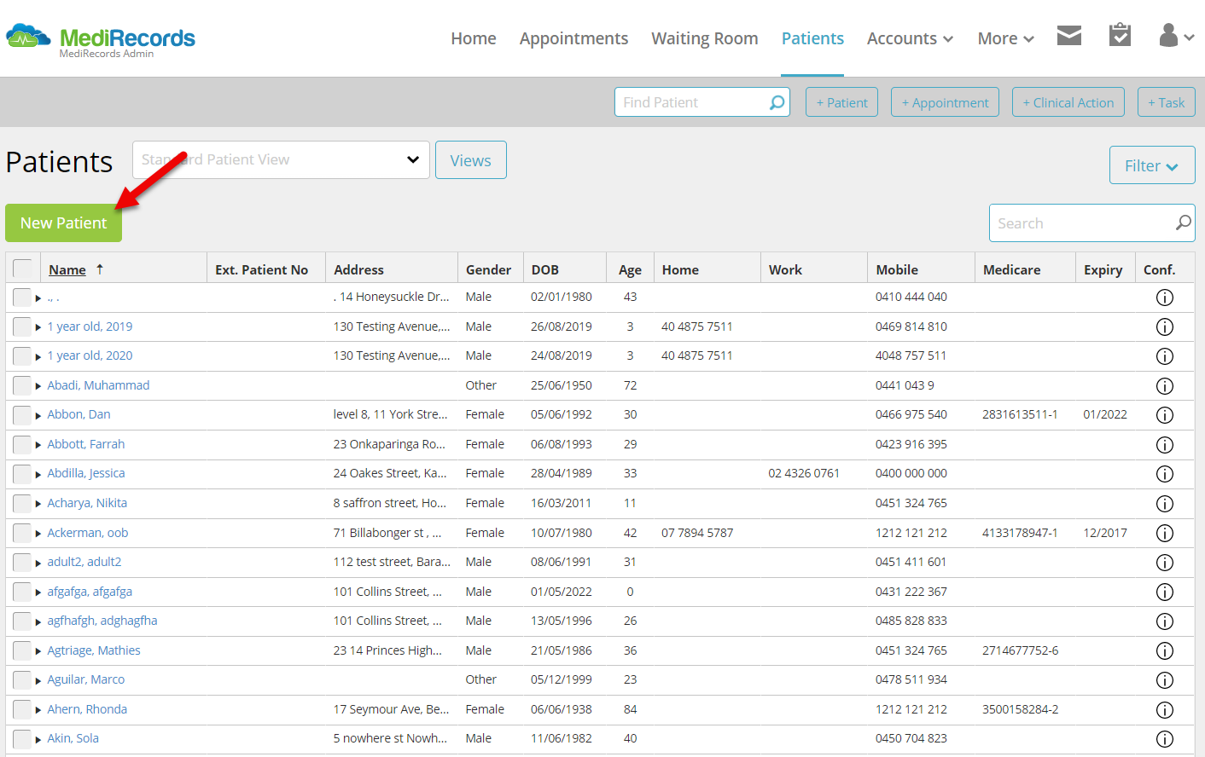Image resolution: width=1205 pixels, height=757 pixels.
Task: Click mobile number 0478 511 934
Action: [x=911, y=679]
